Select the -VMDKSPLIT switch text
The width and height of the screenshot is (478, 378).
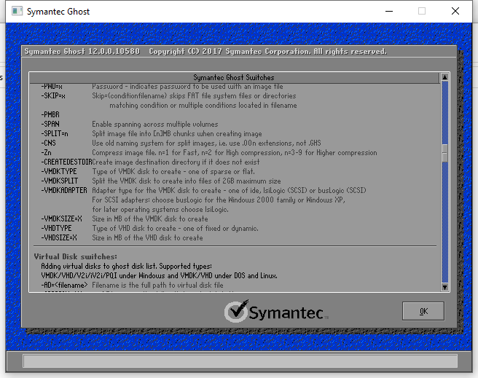point(60,181)
